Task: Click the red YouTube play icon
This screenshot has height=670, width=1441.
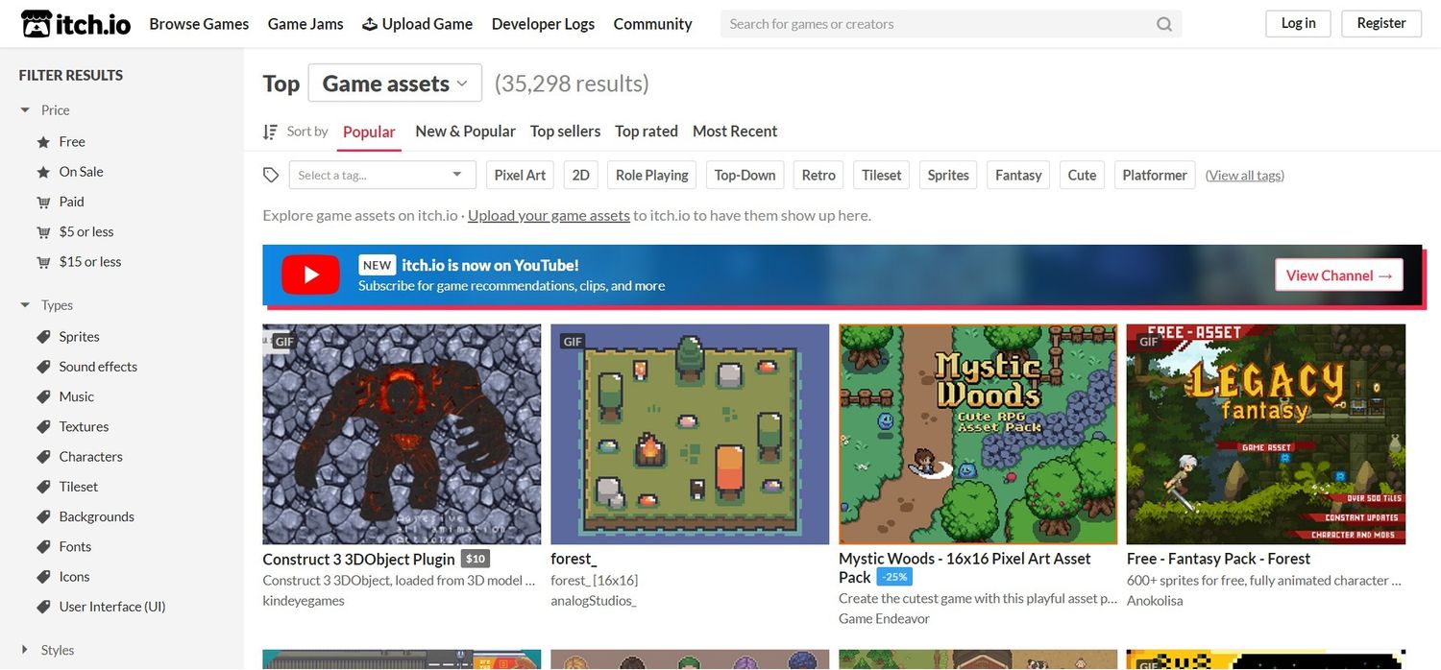Action: point(310,275)
